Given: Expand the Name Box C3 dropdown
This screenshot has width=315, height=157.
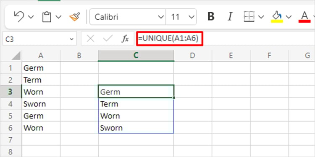Looking at the screenshot, I should (x=71, y=39).
